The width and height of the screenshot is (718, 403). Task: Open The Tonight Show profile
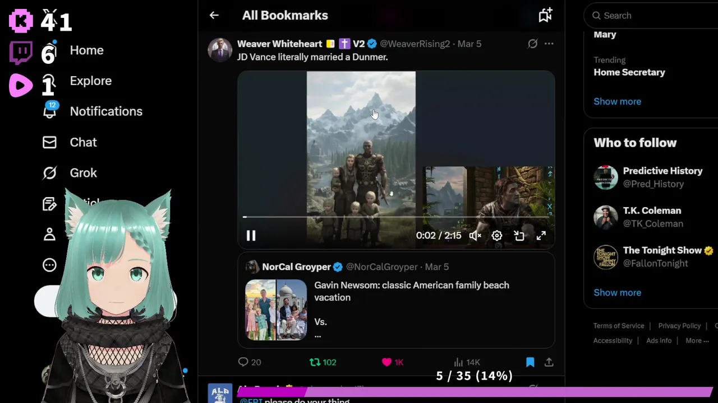(x=662, y=250)
